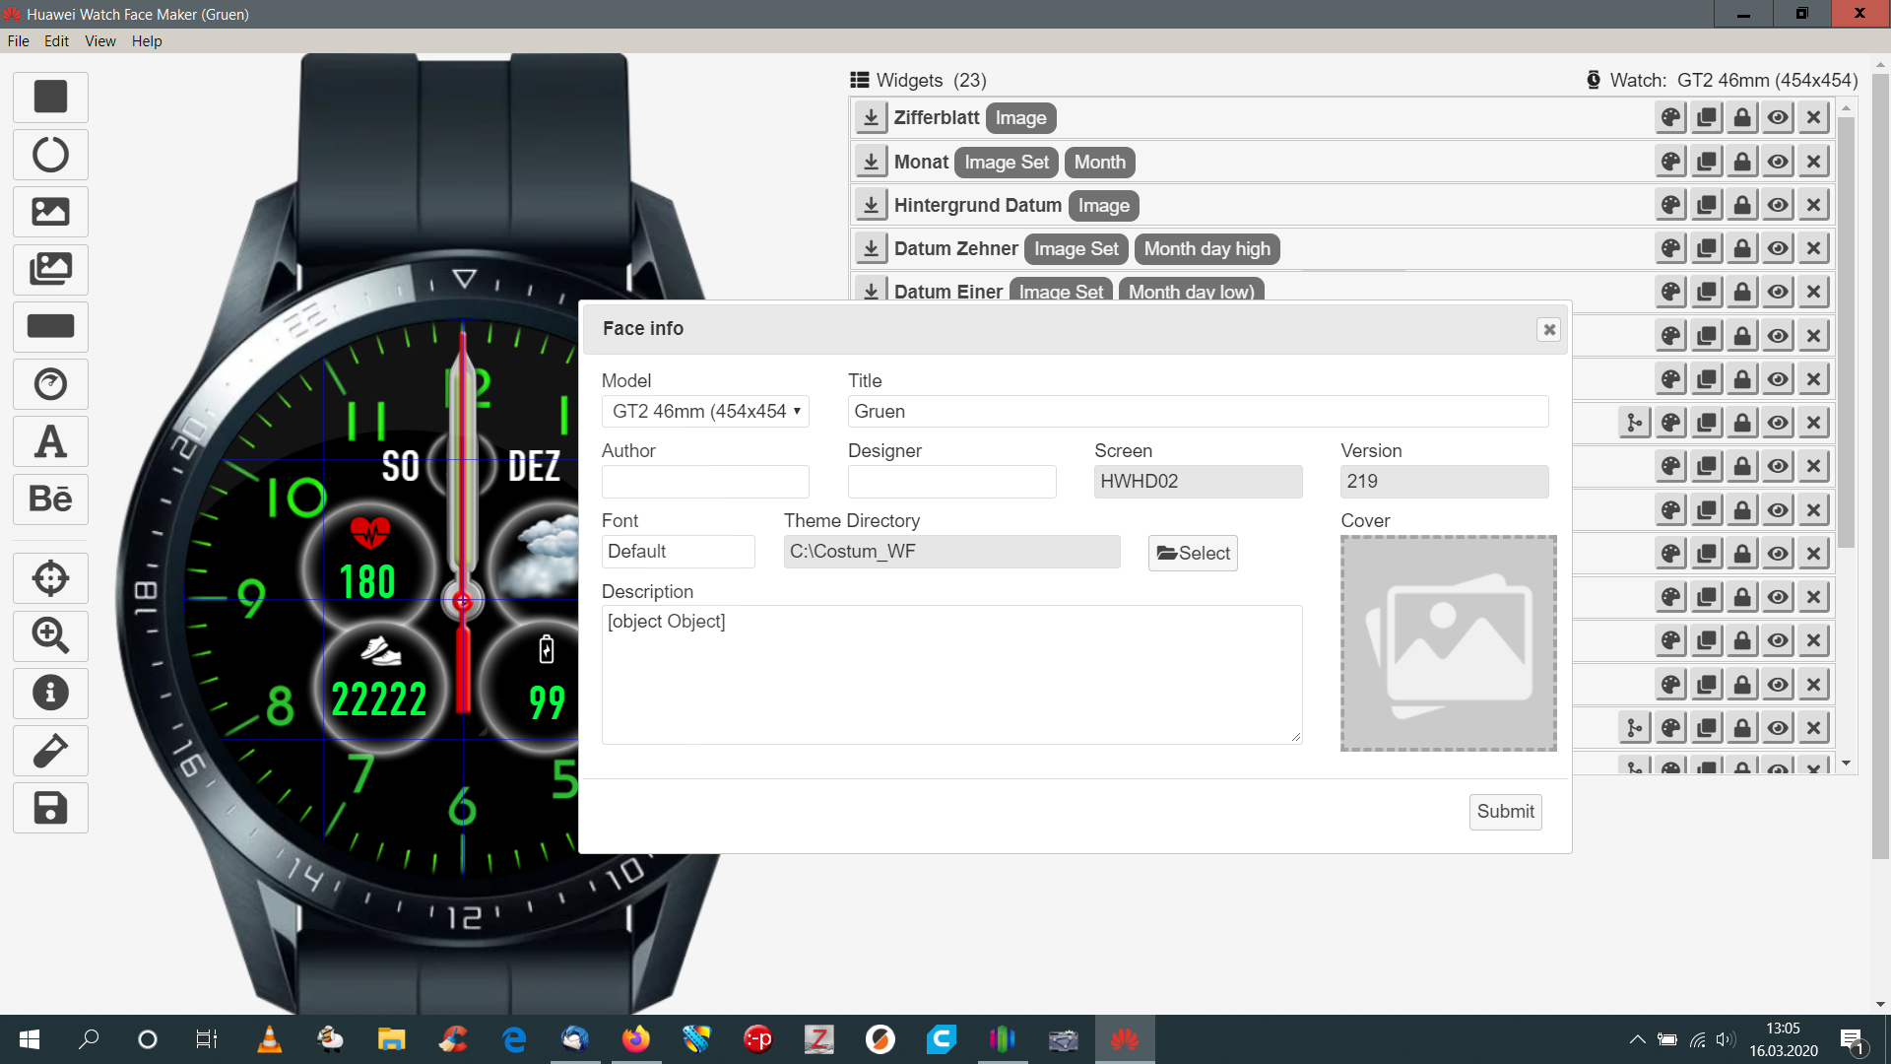This screenshot has width=1891, height=1064.
Task: Open Firefox from the taskbar
Action: (635, 1039)
